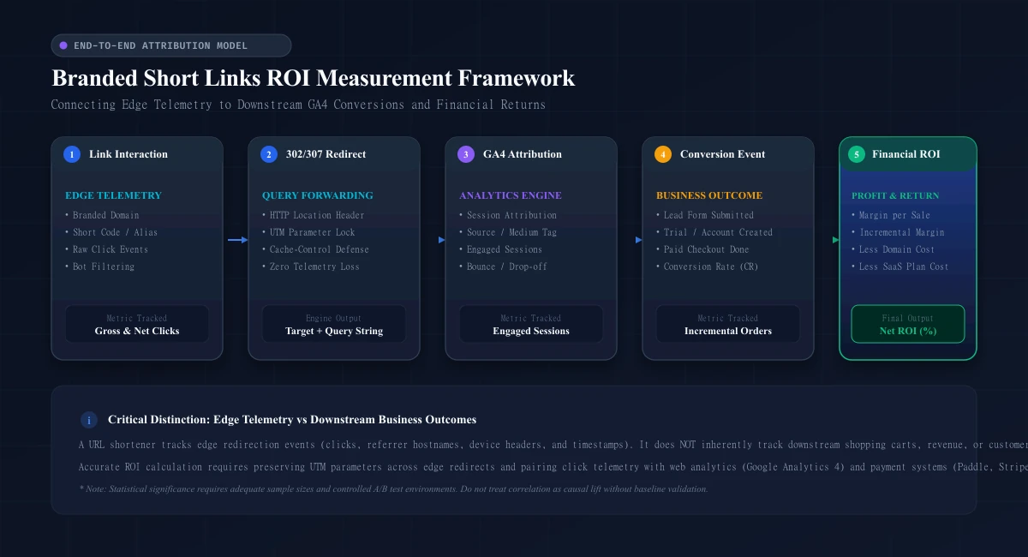The image size is (1028, 557).
Task: Click the Target + Query String output box
Action: [334, 324]
